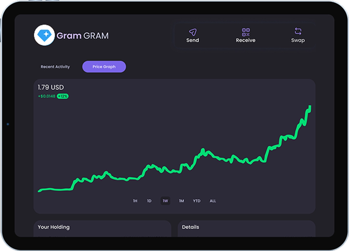Switch chart to 1M range
Screen dimensions: 349x251
[181, 201]
